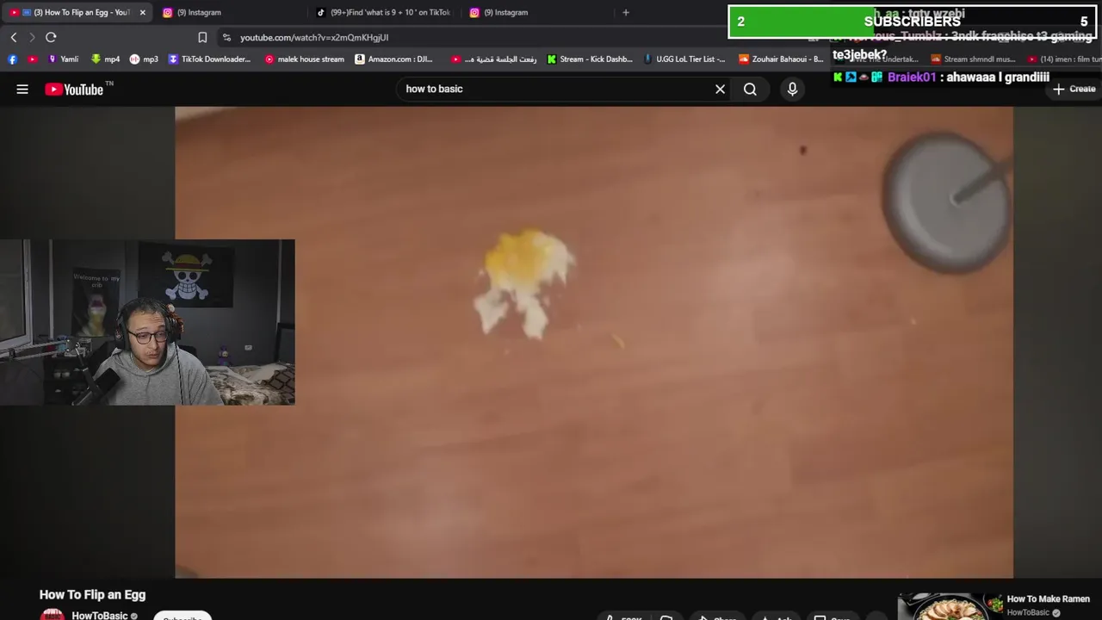Open the YouTube hamburger guide menu
This screenshot has height=620, width=1102.
[x=22, y=89]
